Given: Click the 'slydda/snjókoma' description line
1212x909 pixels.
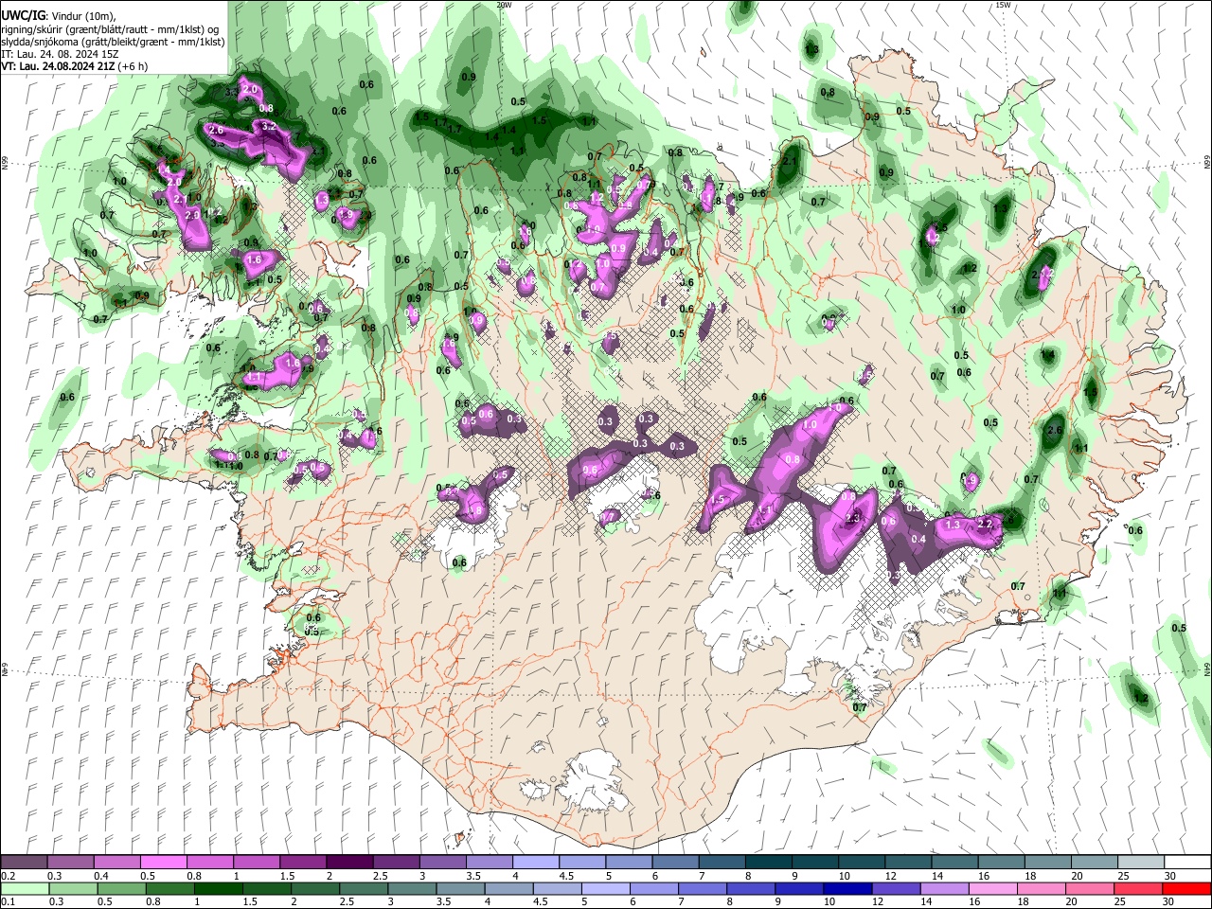Looking at the screenshot, I should click(113, 42).
